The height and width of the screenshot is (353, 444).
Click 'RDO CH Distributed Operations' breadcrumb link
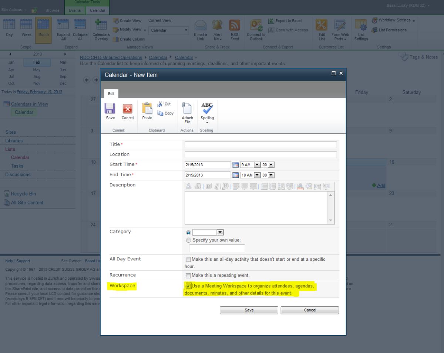[x=111, y=57]
